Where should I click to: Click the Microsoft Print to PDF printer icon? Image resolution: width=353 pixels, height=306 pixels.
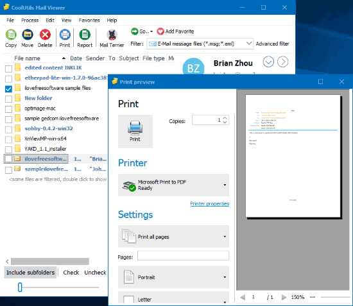[x=129, y=186]
